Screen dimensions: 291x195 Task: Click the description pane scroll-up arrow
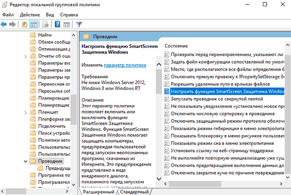(159, 64)
